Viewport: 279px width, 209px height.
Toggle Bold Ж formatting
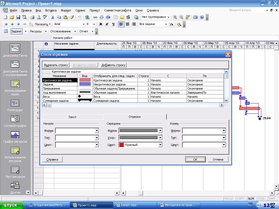tap(101, 24)
